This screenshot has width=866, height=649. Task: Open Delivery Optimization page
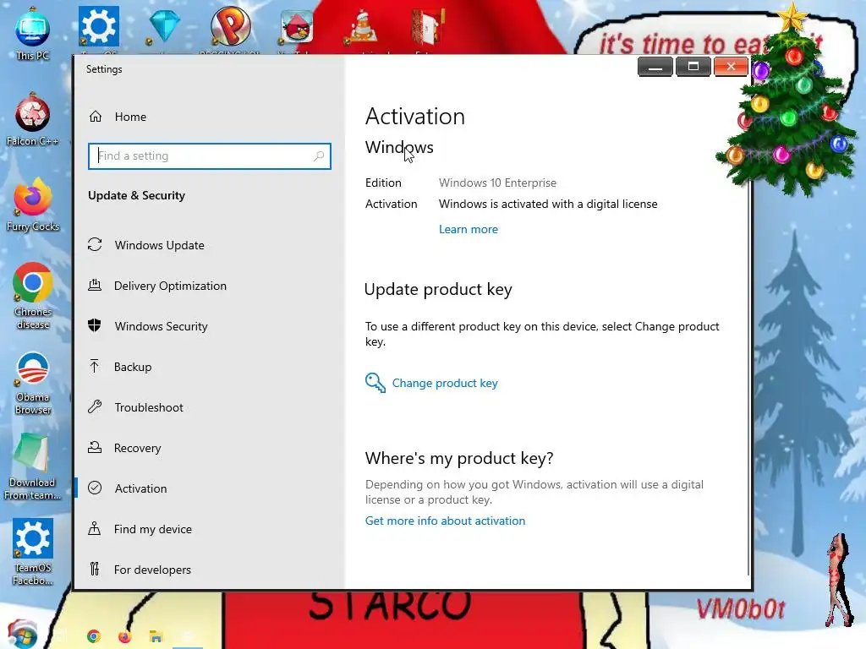pyautogui.click(x=170, y=286)
